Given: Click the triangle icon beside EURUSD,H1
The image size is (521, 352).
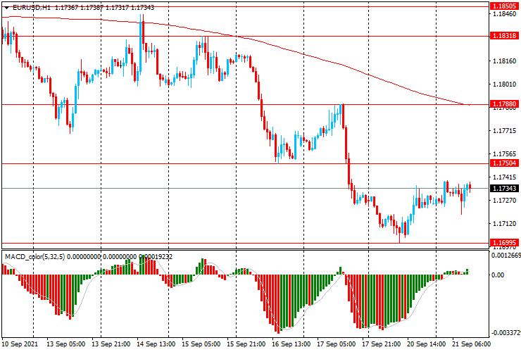Looking at the screenshot, I should tap(6, 8).
